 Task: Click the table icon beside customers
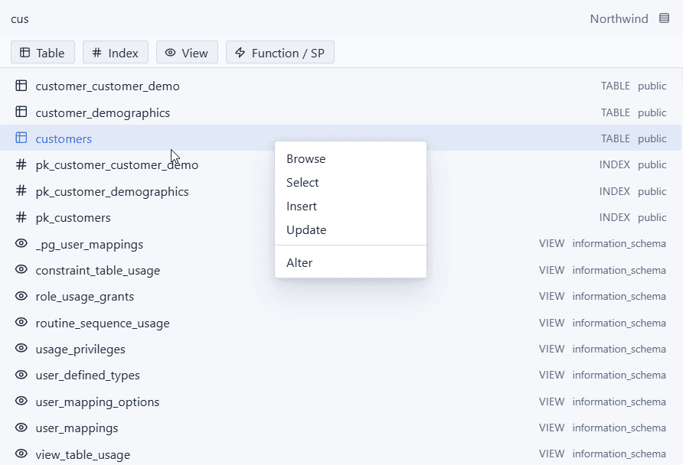(x=21, y=138)
